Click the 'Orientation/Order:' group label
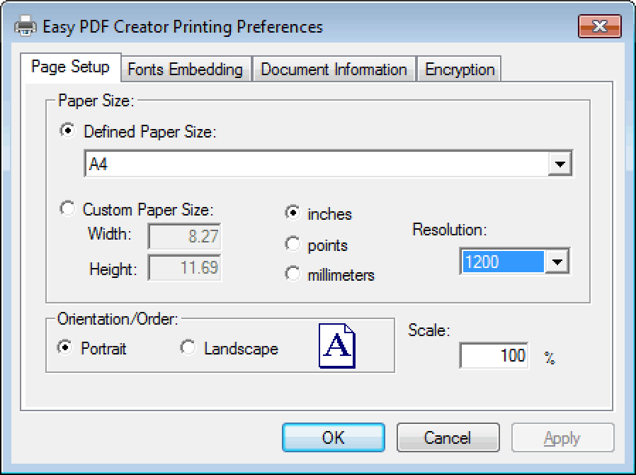 pos(118,319)
